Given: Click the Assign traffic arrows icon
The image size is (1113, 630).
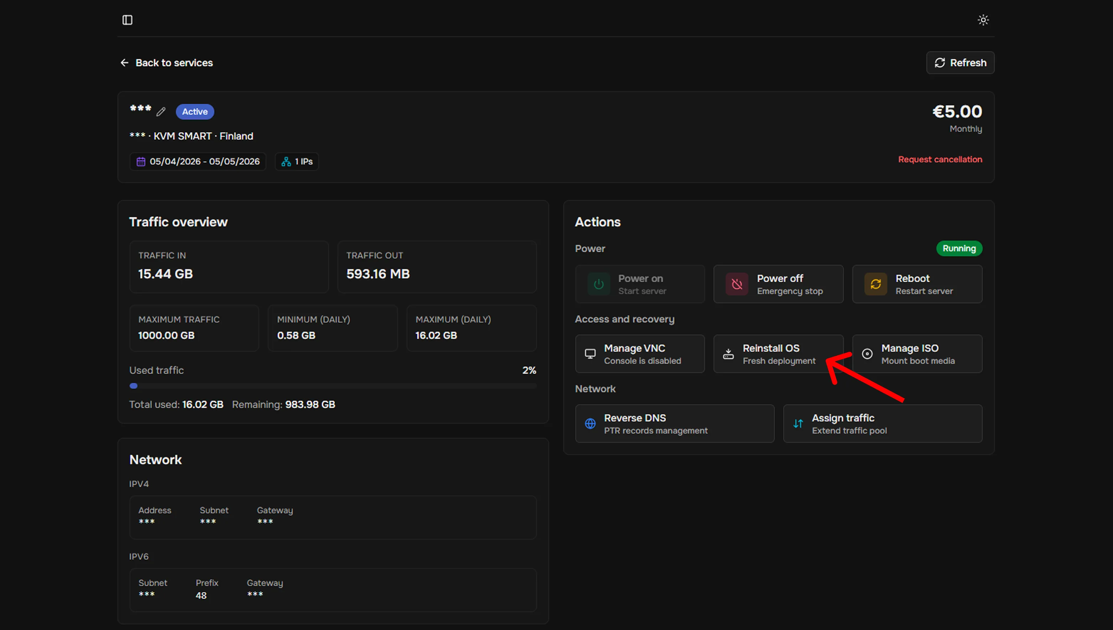Looking at the screenshot, I should (798, 424).
